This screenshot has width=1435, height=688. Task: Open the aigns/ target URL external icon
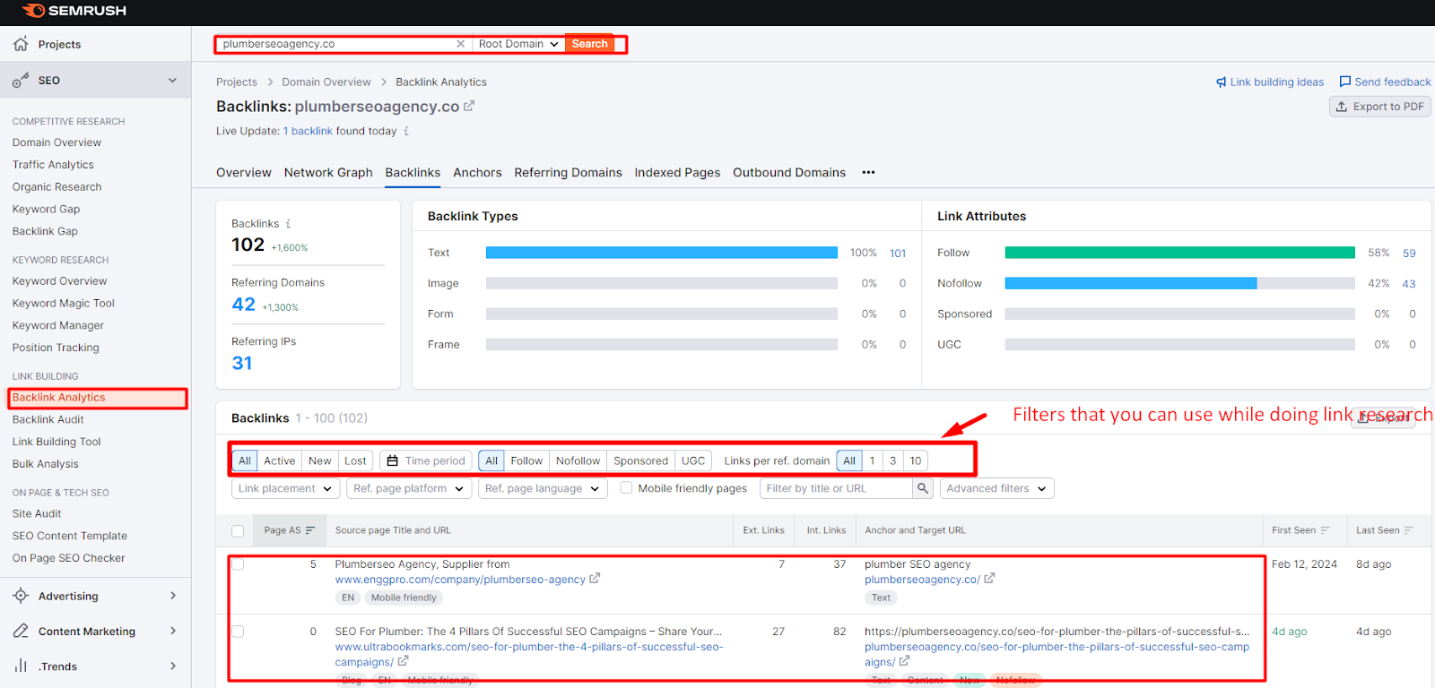click(904, 661)
